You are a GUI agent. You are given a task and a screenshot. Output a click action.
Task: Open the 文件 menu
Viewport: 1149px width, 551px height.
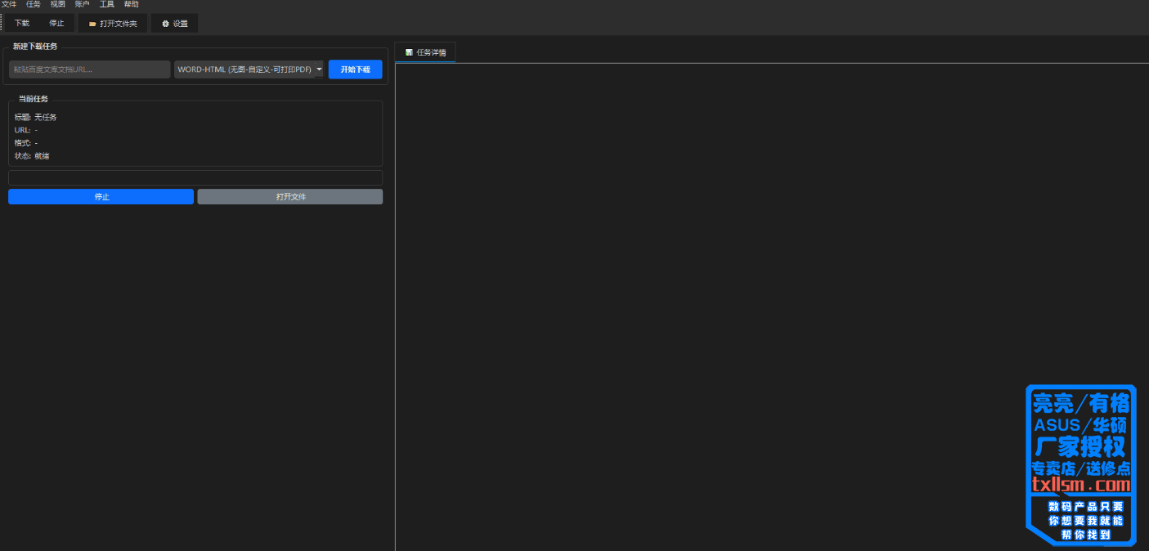coord(9,4)
